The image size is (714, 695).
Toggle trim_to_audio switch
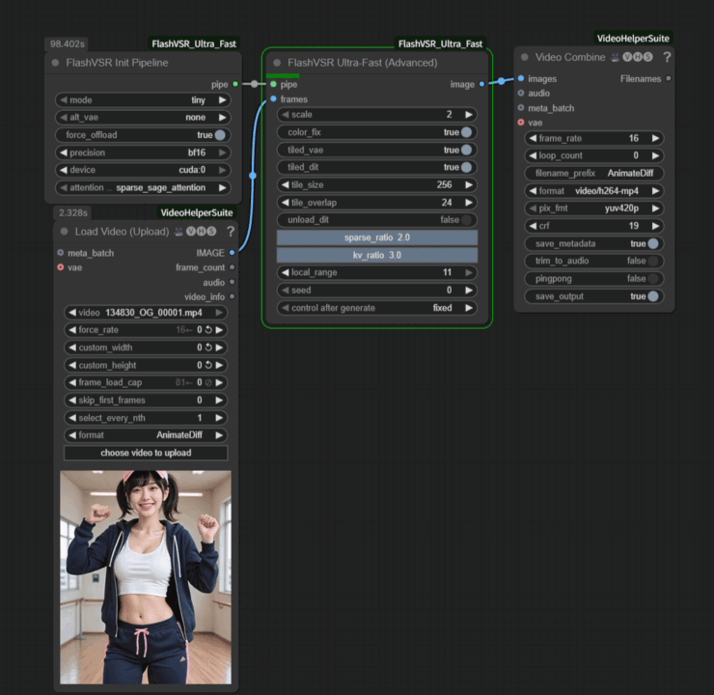click(x=653, y=261)
